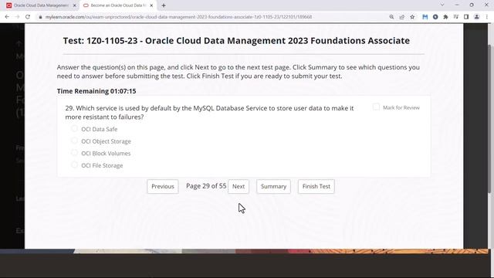
Task: Close the Become an Oracle Cloud Data tab
Action: [151, 5]
